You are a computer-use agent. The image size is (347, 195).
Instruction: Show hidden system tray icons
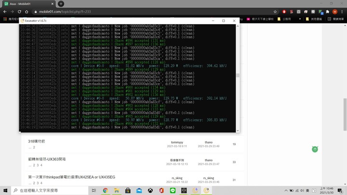click(286, 191)
